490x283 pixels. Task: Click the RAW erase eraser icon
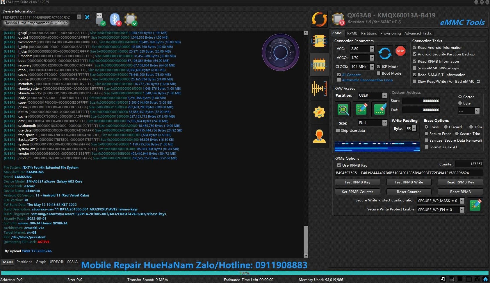click(x=379, y=109)
